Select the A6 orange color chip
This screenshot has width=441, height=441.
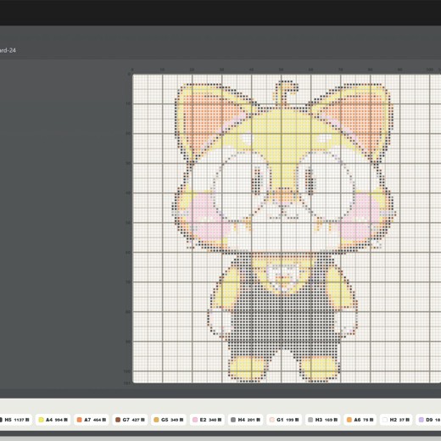pyautogui.click(x=361, y=420)
